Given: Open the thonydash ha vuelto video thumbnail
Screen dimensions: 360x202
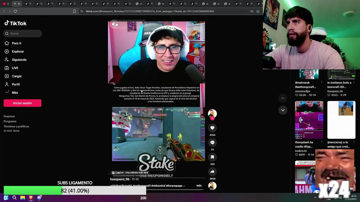Looking at the screenshot, I should pos(309,120).
